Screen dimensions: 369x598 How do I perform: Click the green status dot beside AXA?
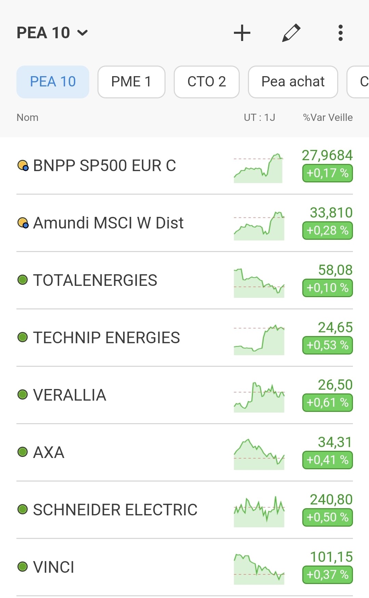pyautogui.click(x=23, y=452)
